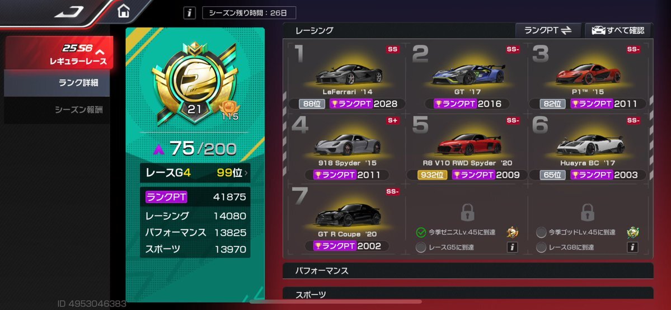Toggle the 今季ゴッドLv.45に到達 circle
671x310 pixels.
click(541, 233)
